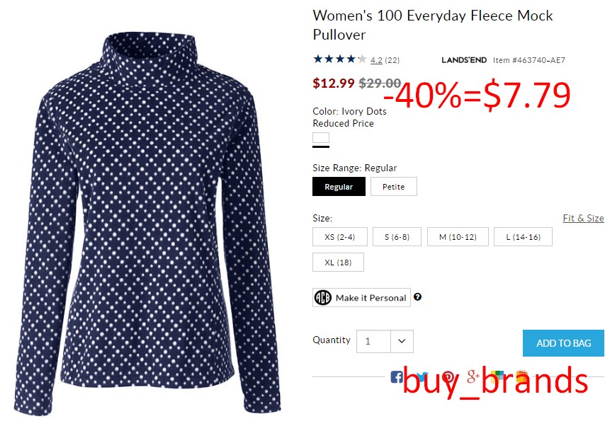The height and width of the screenshot is (421, 605).
Task: Open the Fit & Size link
Action: tap(584, 218)
